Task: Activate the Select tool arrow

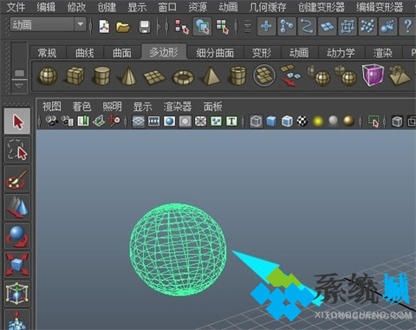Action: pyautogui.click(x=17, y=121)
